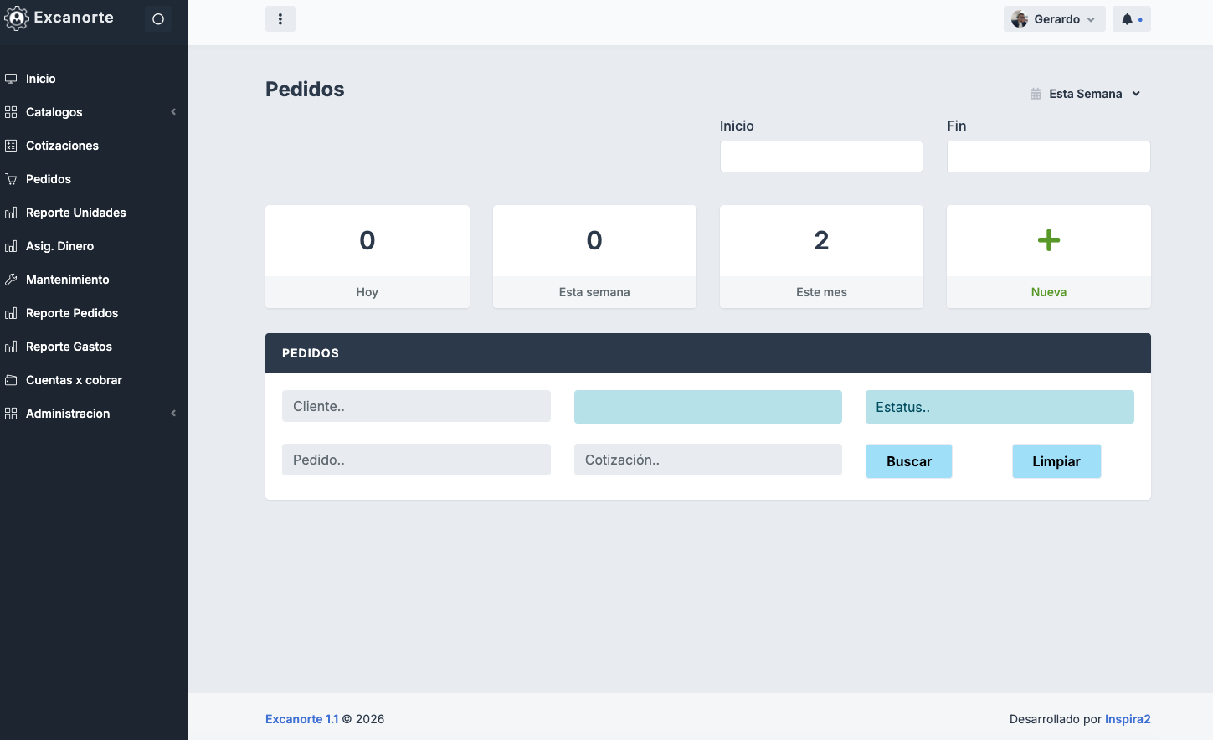This screenshot has height=740, width=1213.
Task: Open notifications bell icon
Action: (1127, 19)
